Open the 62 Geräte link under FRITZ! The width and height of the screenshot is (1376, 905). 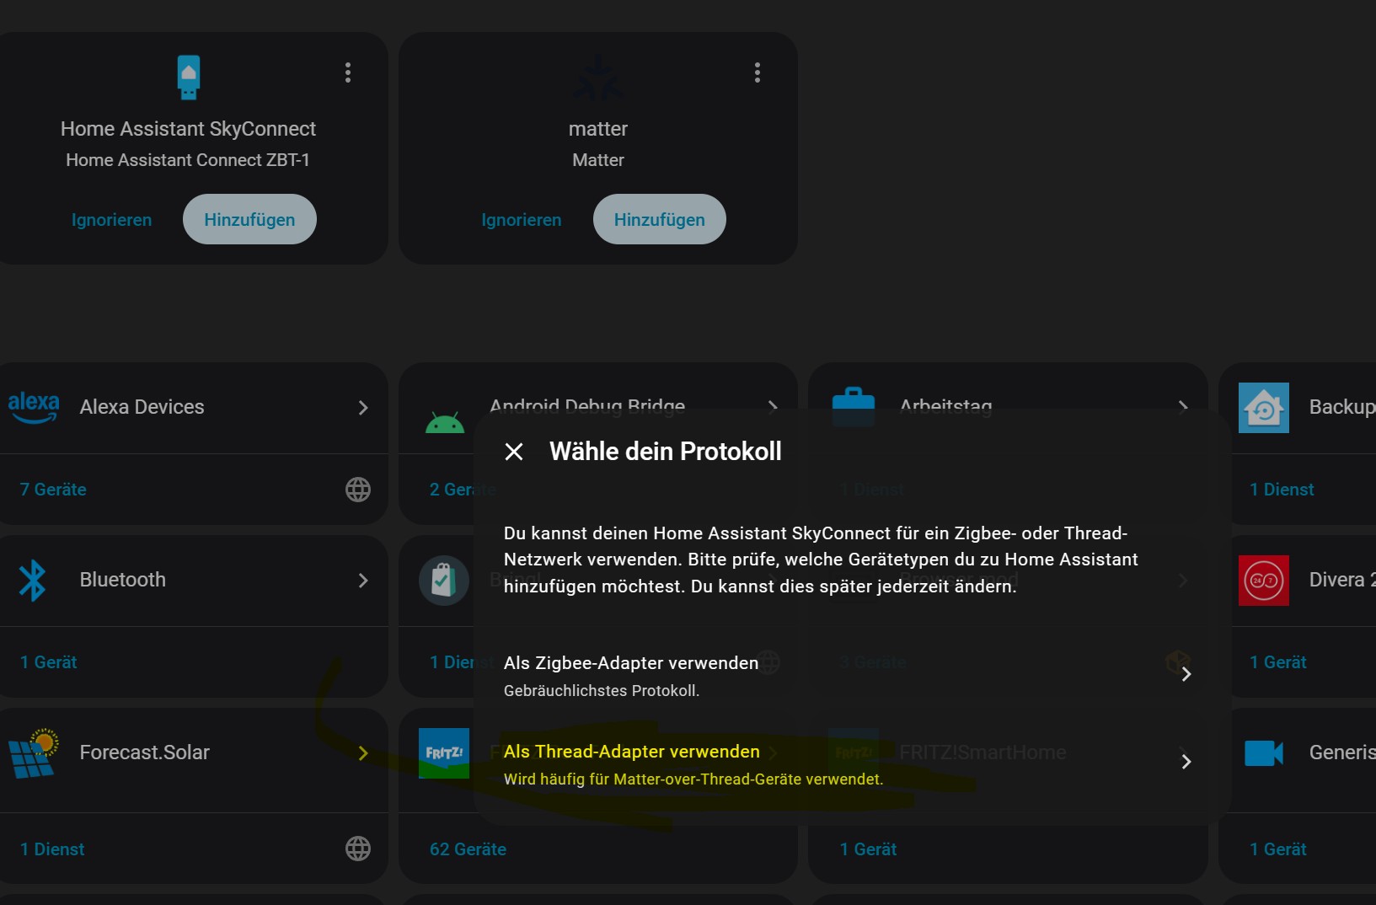[468, 849]
